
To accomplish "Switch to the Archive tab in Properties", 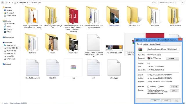I will [146, 44].
